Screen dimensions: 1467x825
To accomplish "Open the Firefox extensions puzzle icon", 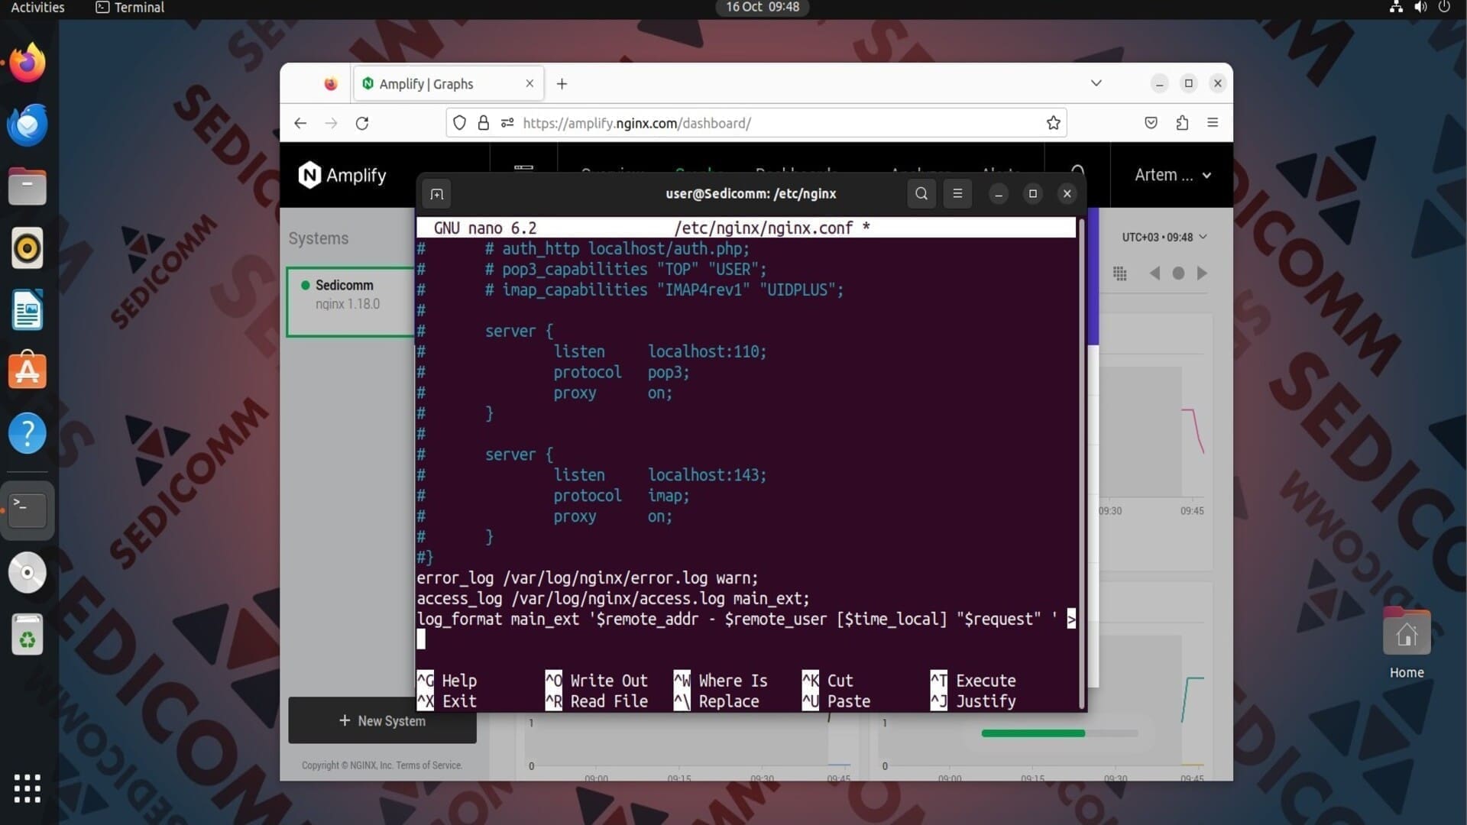I will click(1182, 123).
